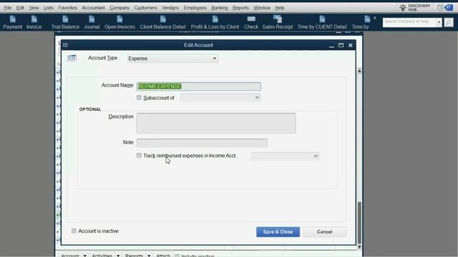Click the account type chart icon

tap(72, 58)
